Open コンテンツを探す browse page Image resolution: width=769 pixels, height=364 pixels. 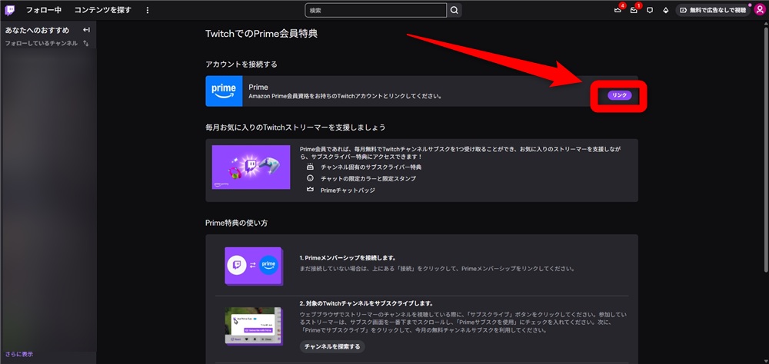(103, 10)
